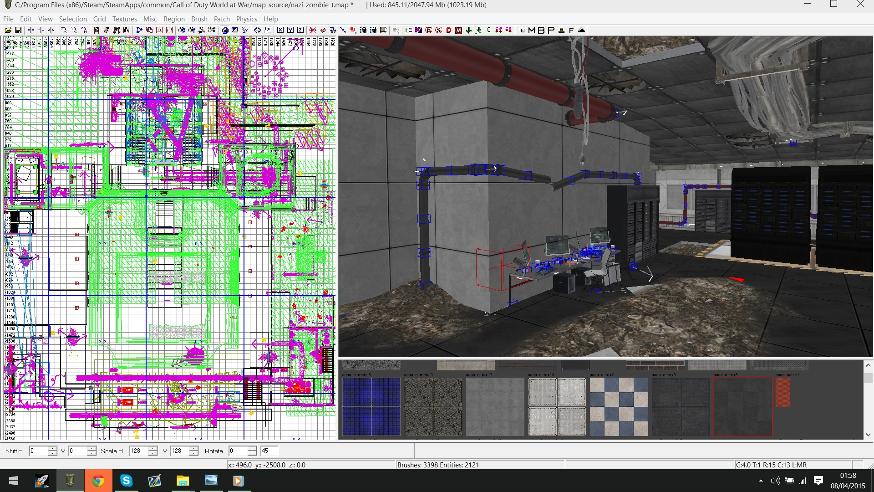Open the Region menu
This screenshot has height=492, width=874.
point(174,19)
